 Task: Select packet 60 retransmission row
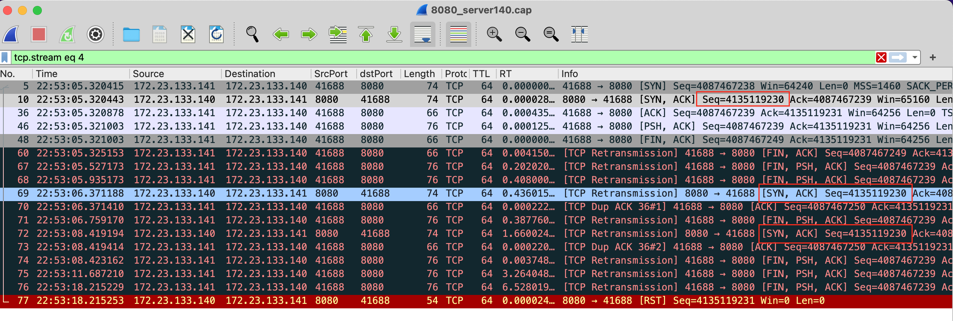coord(476,153)
